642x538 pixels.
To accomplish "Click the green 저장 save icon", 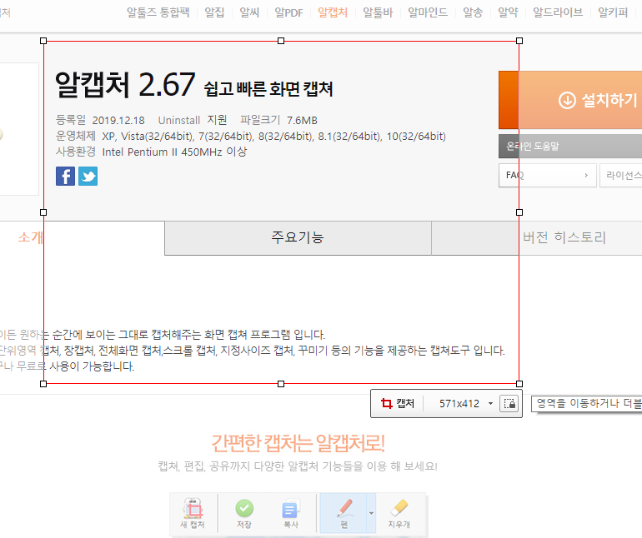I will pos(244,513).
